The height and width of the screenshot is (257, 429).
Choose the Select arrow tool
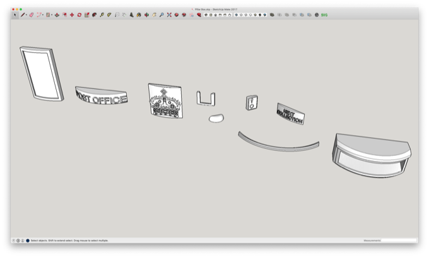point(15,15)
